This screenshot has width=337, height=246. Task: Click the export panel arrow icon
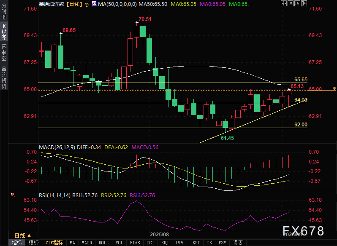click(x=304, y=3)
